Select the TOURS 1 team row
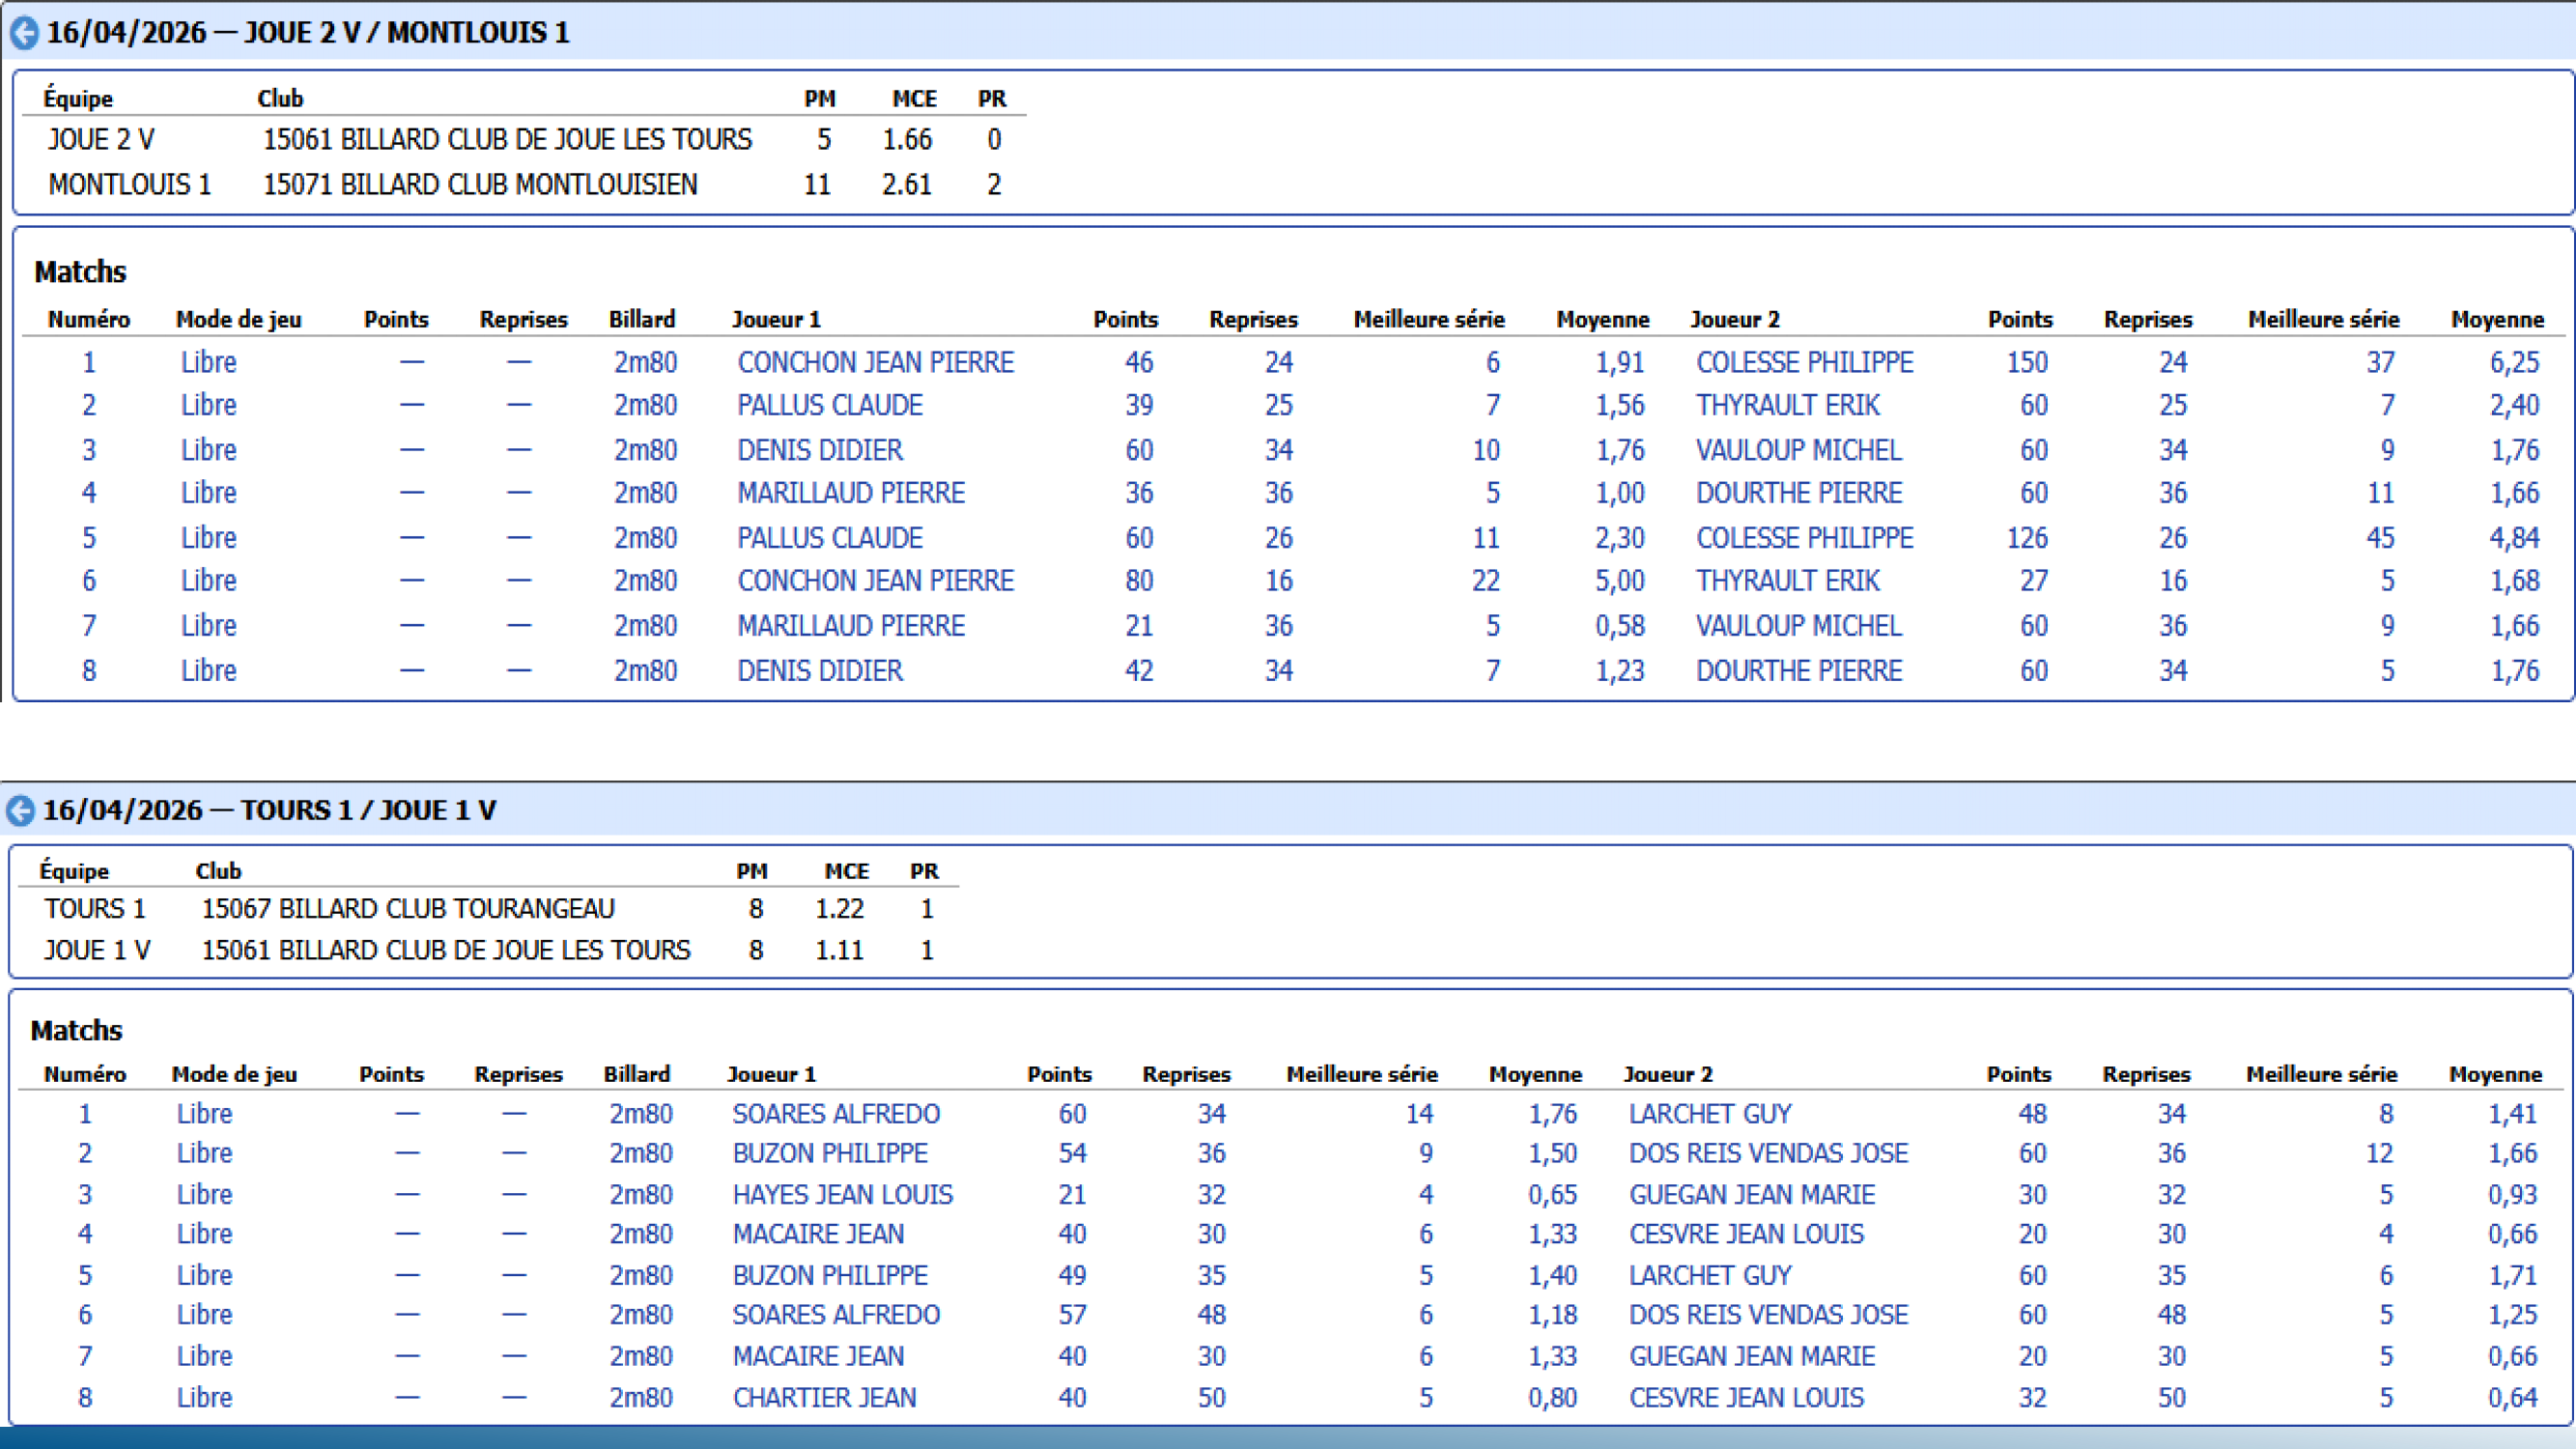The image size is (2576, 1449). pyautogui.click(x=95, y=909)
